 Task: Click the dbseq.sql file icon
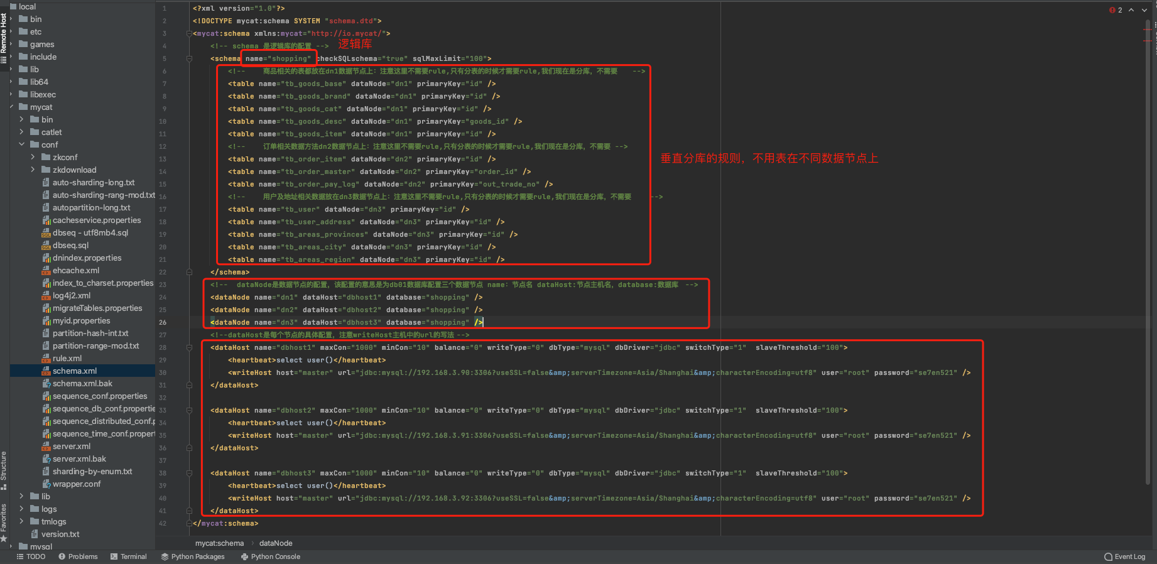pyautogui.click(x=46, y=246)
